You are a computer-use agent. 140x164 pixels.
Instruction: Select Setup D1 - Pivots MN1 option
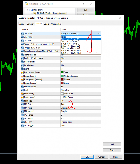[81, 53]
